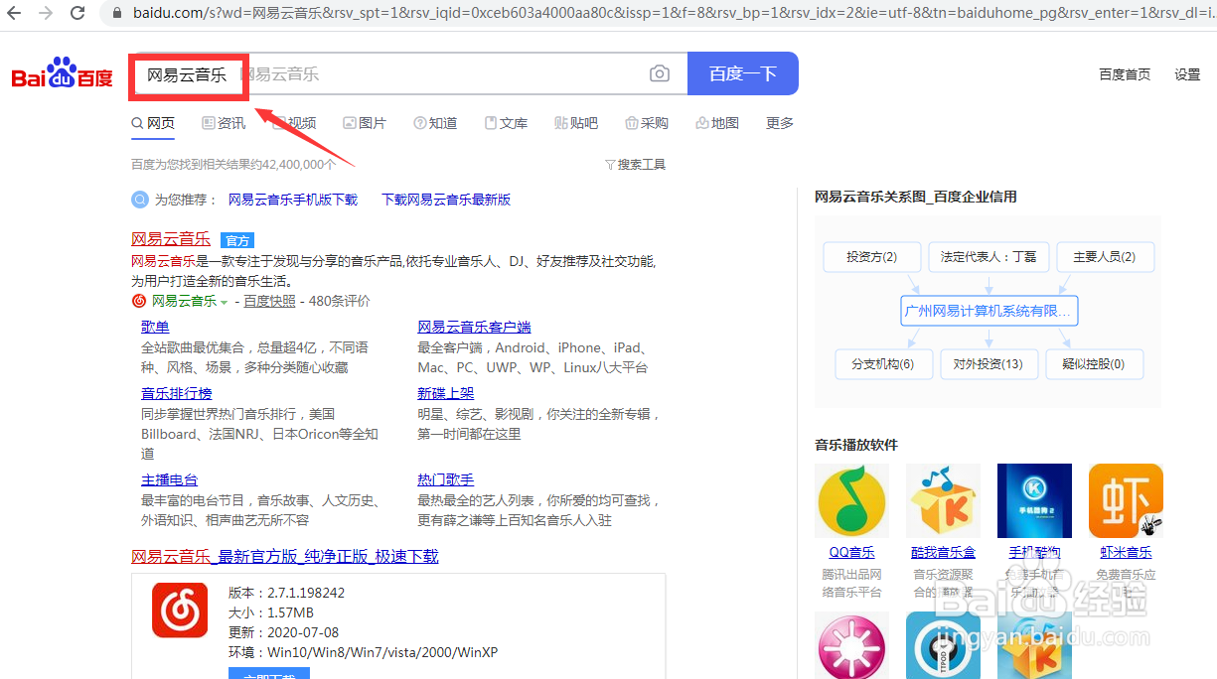Click suggestion 网易云音乐手机版下载
Screen dimensions: 1217x679
pos(293,200)
